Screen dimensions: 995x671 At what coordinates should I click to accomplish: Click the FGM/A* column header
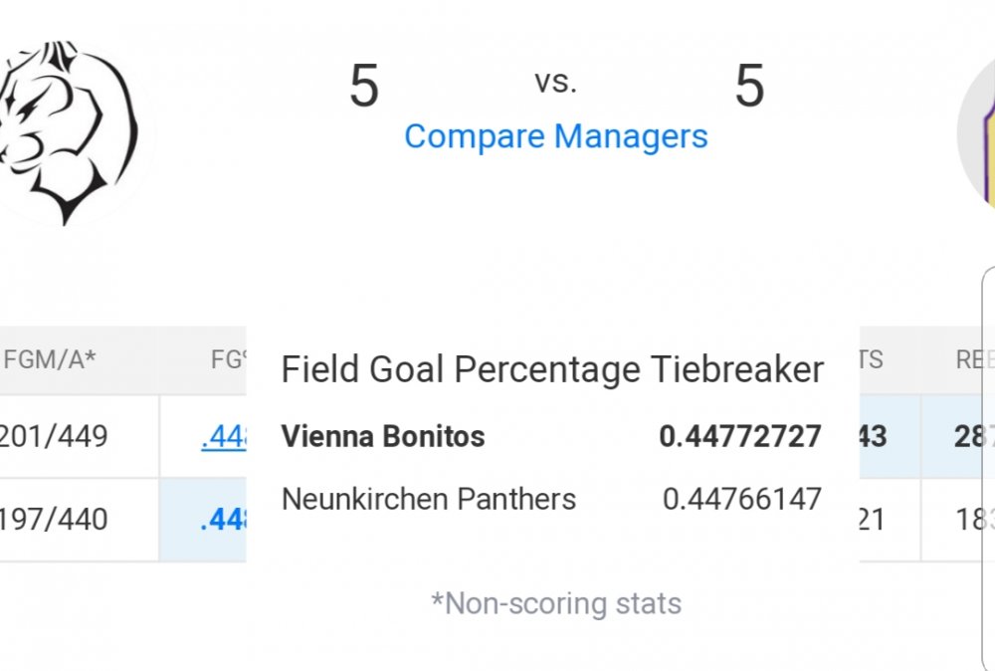point(50,360)
